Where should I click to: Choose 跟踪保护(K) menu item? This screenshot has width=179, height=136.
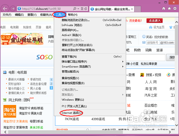90,30
